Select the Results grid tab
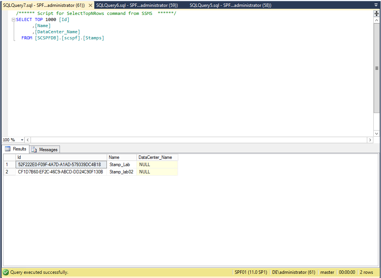The width and height of the screenshot is (381, 278). 16,149
